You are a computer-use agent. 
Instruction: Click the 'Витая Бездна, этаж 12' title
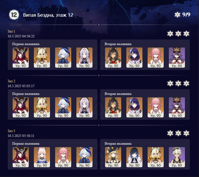(48, 15)
